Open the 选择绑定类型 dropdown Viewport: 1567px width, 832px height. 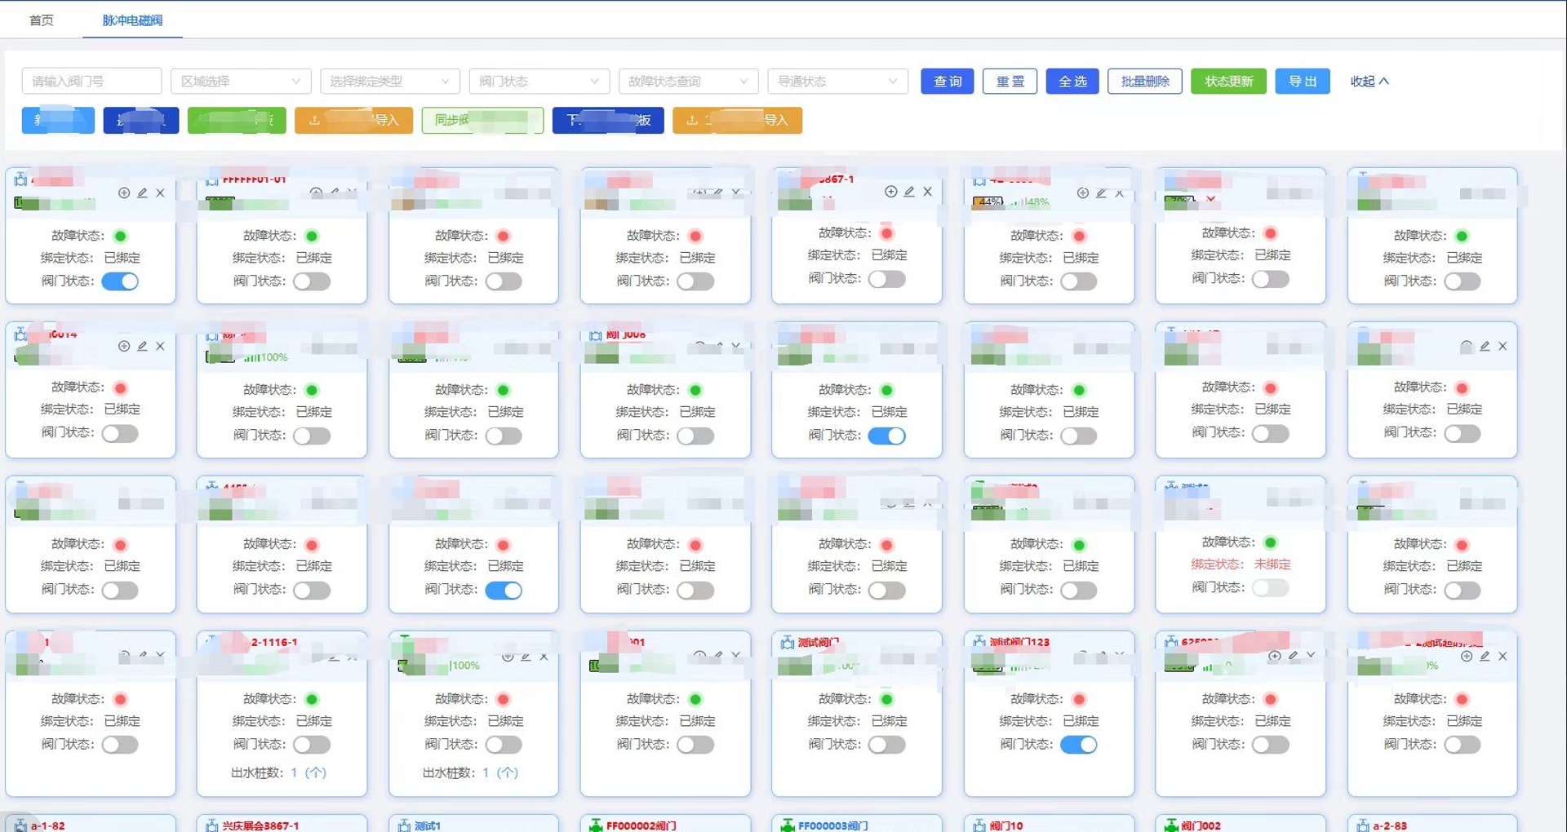coord(389,82)
